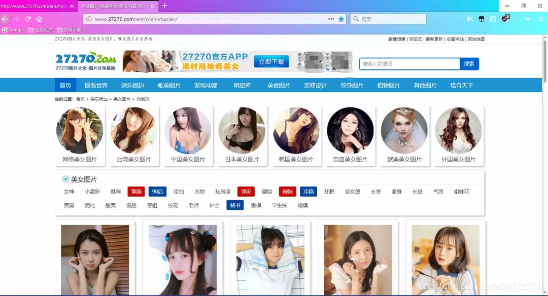Click the square screenshot icon in the toolbar
Screen dimensions: 548x296
[492, 18]
